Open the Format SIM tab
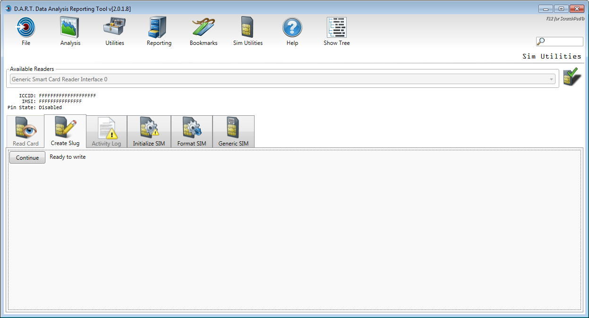This screenshot has height=318, width=589. pyautogui.click(x=192, y=132)
